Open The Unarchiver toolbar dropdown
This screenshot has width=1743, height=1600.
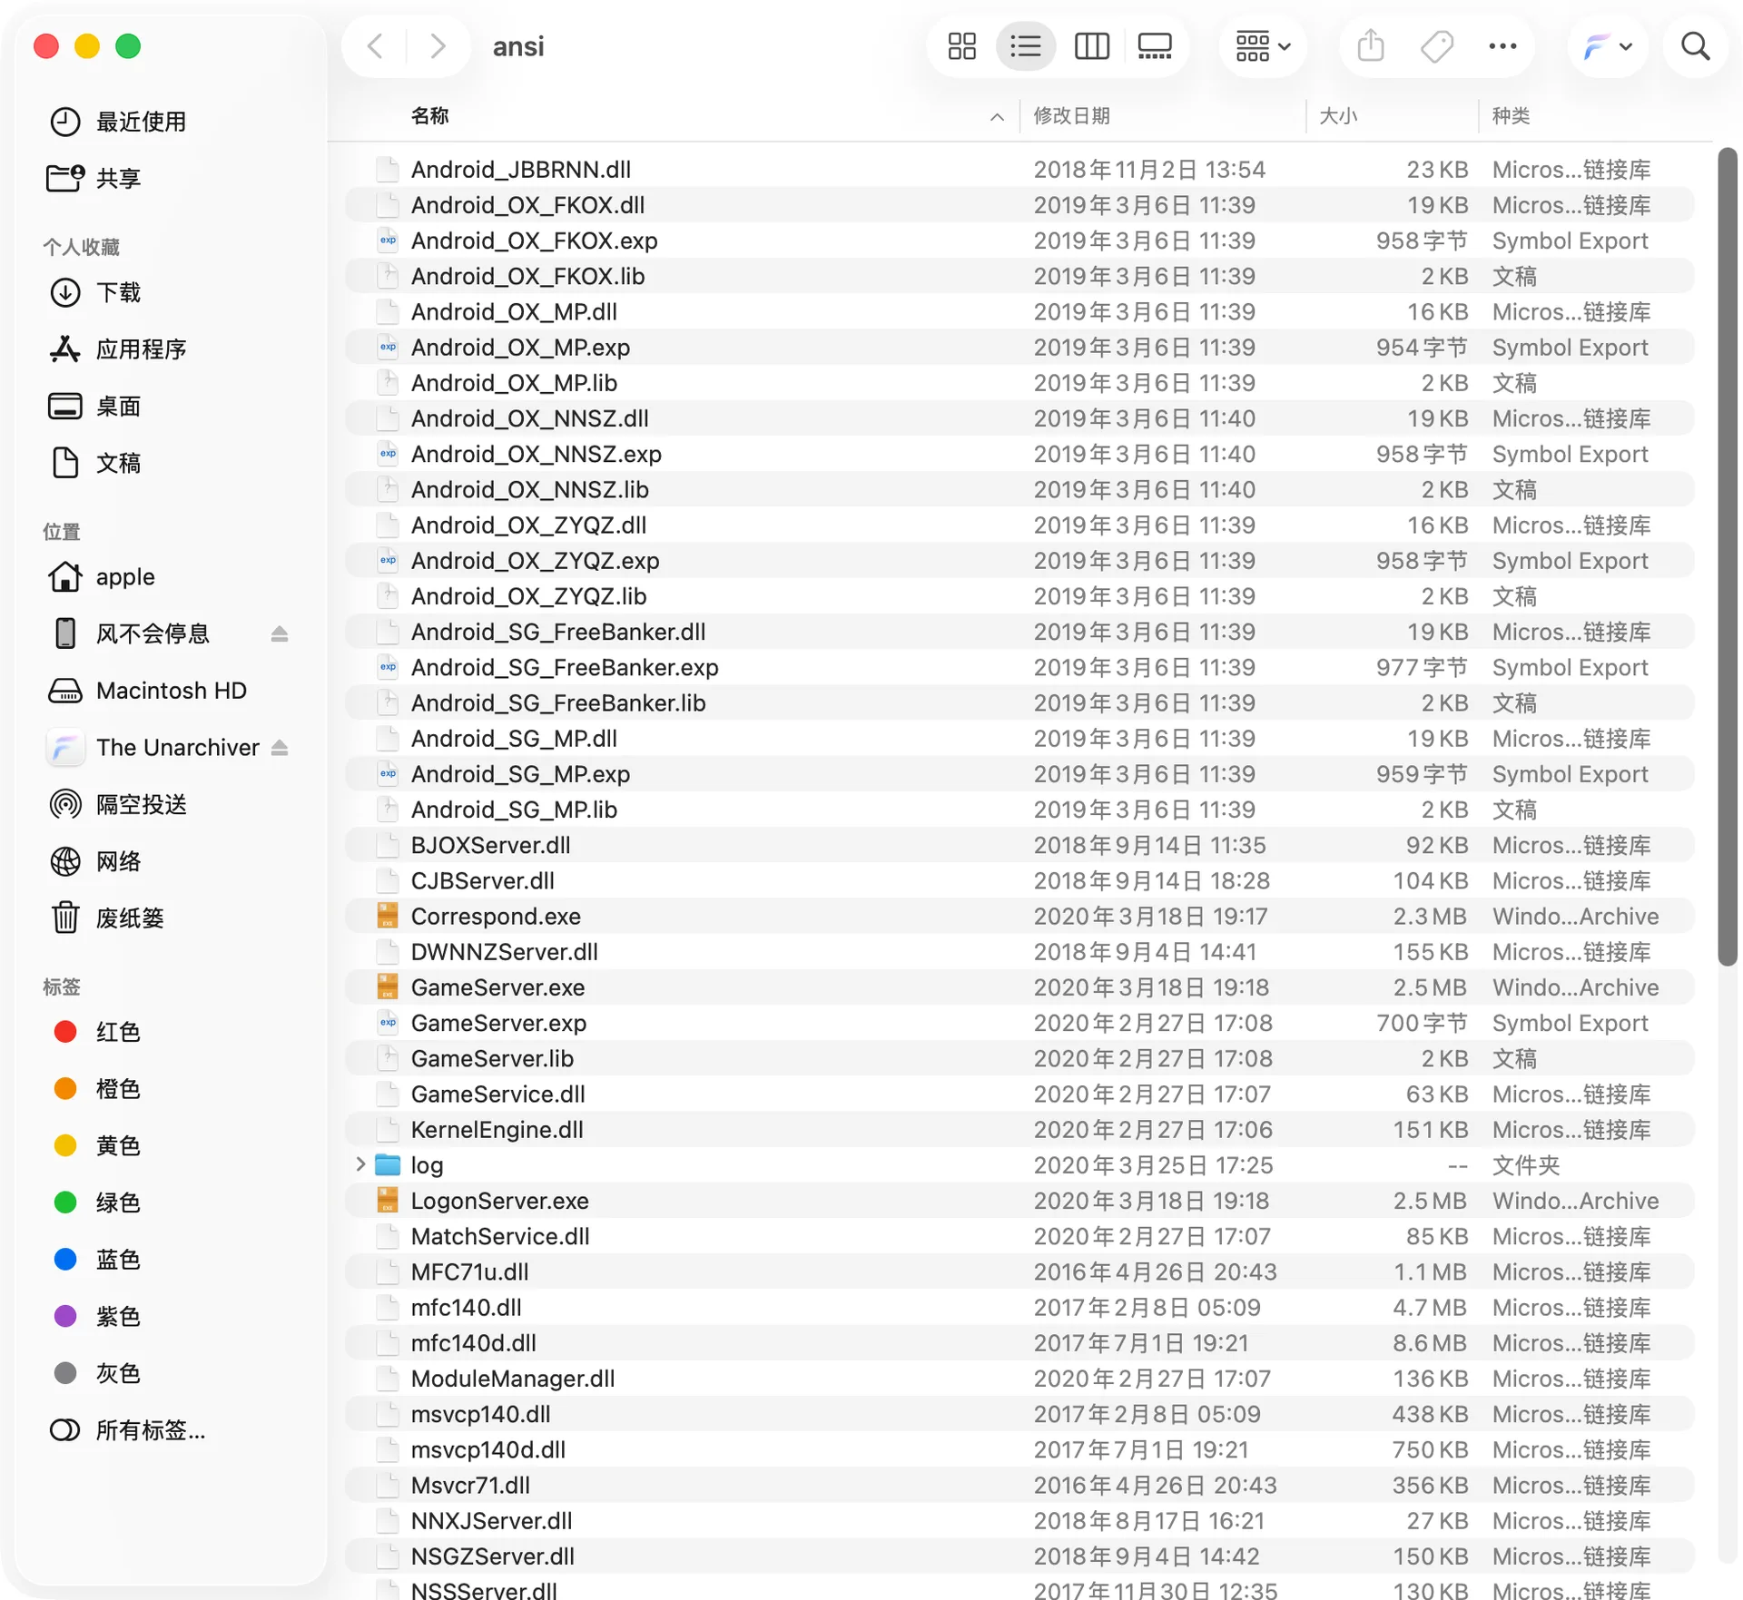(1608, 46)
